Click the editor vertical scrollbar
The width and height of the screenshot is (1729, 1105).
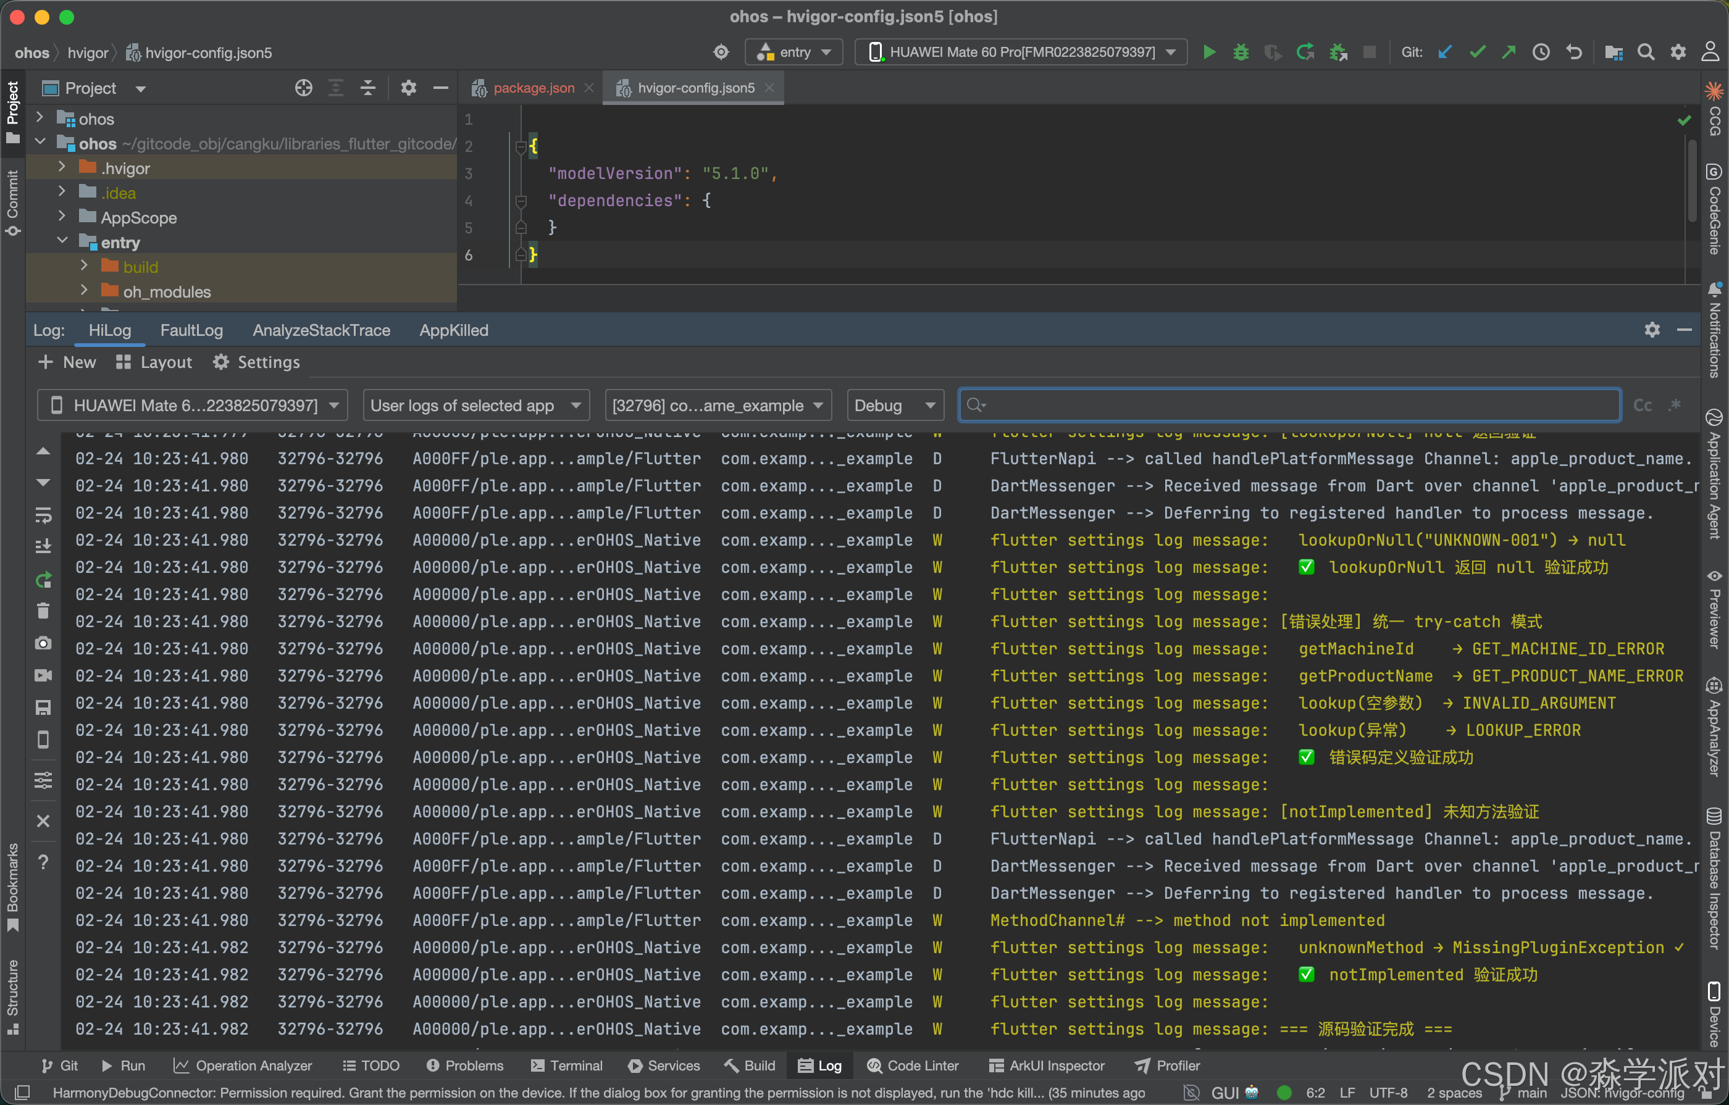(1693, 180)
